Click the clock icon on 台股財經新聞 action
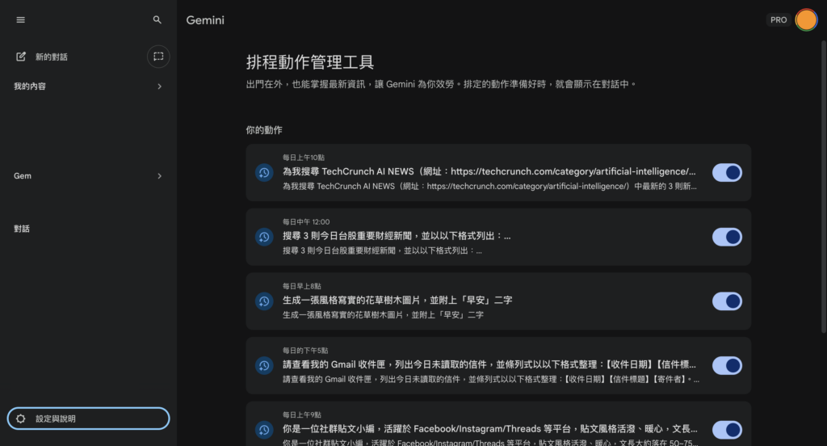This screenshot has height=446, width=827. [x=264, y=237]
